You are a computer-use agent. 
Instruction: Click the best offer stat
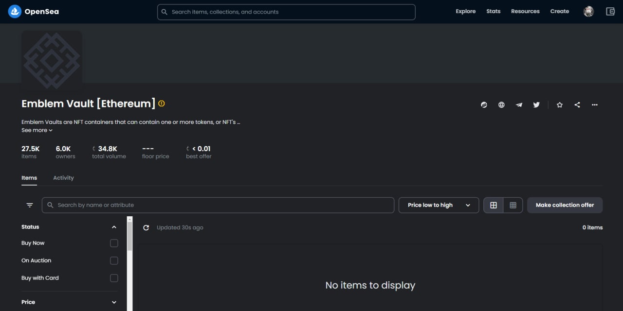pyautogui.click(x=199, y=152)
